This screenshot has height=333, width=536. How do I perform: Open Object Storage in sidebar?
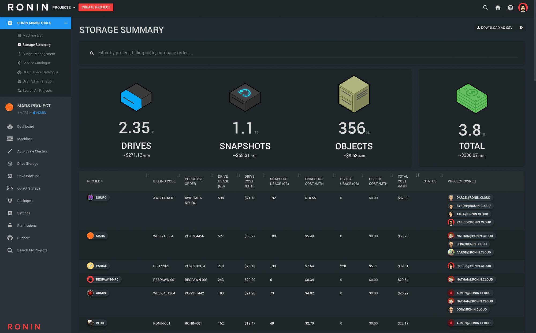[x=29, y=188]
